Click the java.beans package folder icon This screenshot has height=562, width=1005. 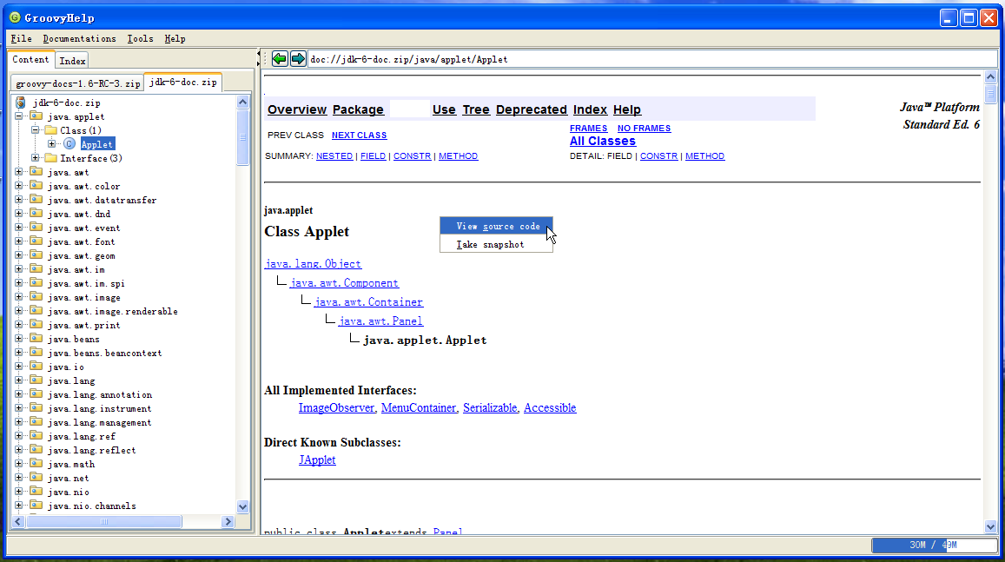click(36, 339)
